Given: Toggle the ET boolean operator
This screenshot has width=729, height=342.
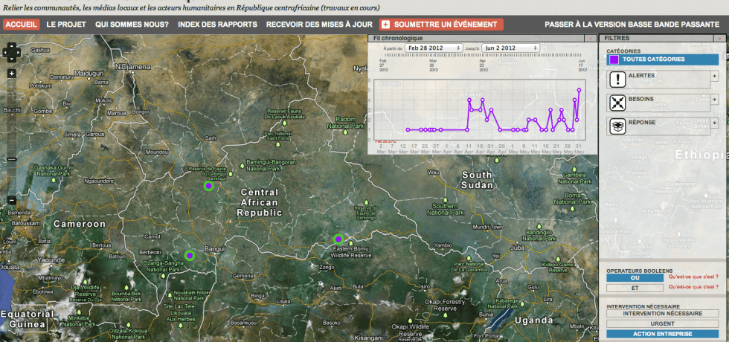Looking at the screenshot, I should pos(635,287).
